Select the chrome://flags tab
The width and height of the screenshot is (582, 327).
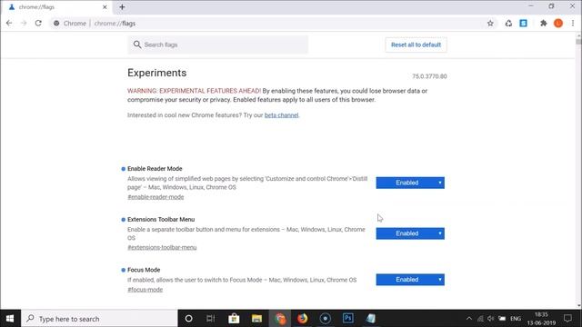pyautogui.click(x=57, y=7)
